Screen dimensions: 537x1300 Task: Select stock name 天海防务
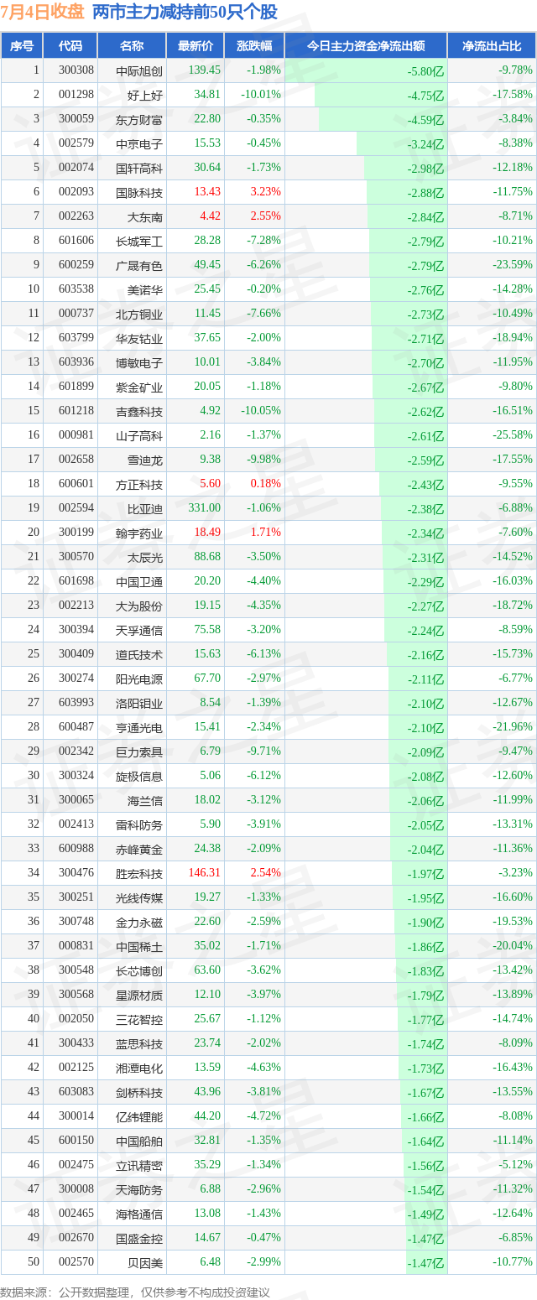click(x=139, y=1189)
